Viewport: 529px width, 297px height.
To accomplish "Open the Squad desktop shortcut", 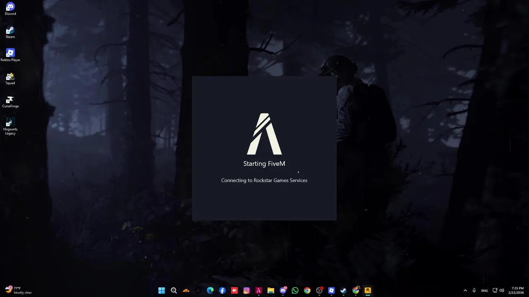I will pos(10,78).
